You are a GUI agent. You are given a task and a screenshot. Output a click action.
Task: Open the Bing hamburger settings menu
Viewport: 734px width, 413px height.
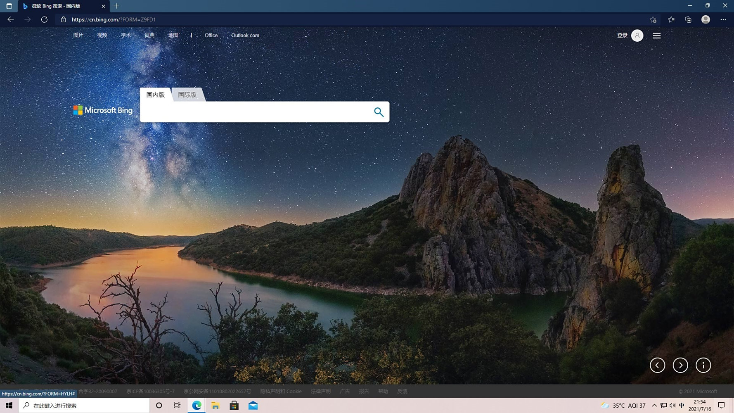(656, 36)
